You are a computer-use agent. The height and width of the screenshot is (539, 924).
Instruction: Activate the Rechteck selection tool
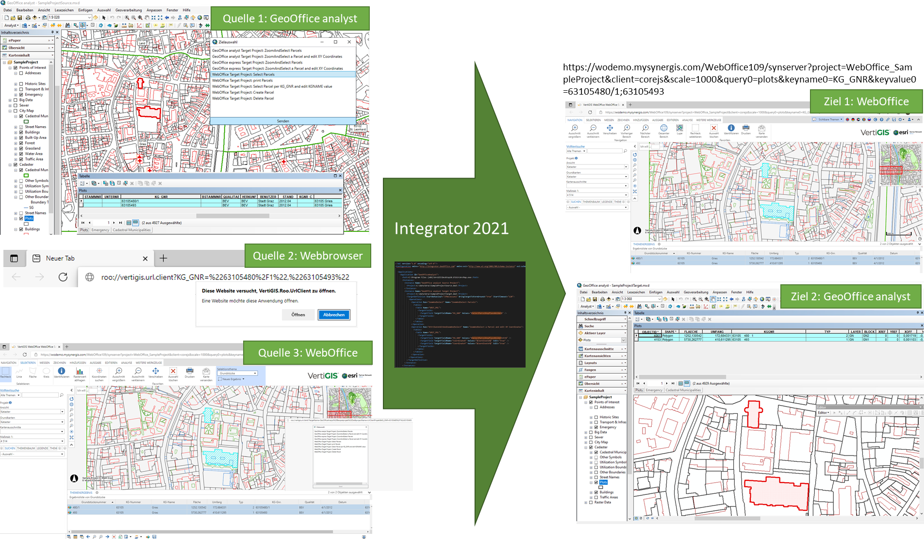click(x=5, y=372)
